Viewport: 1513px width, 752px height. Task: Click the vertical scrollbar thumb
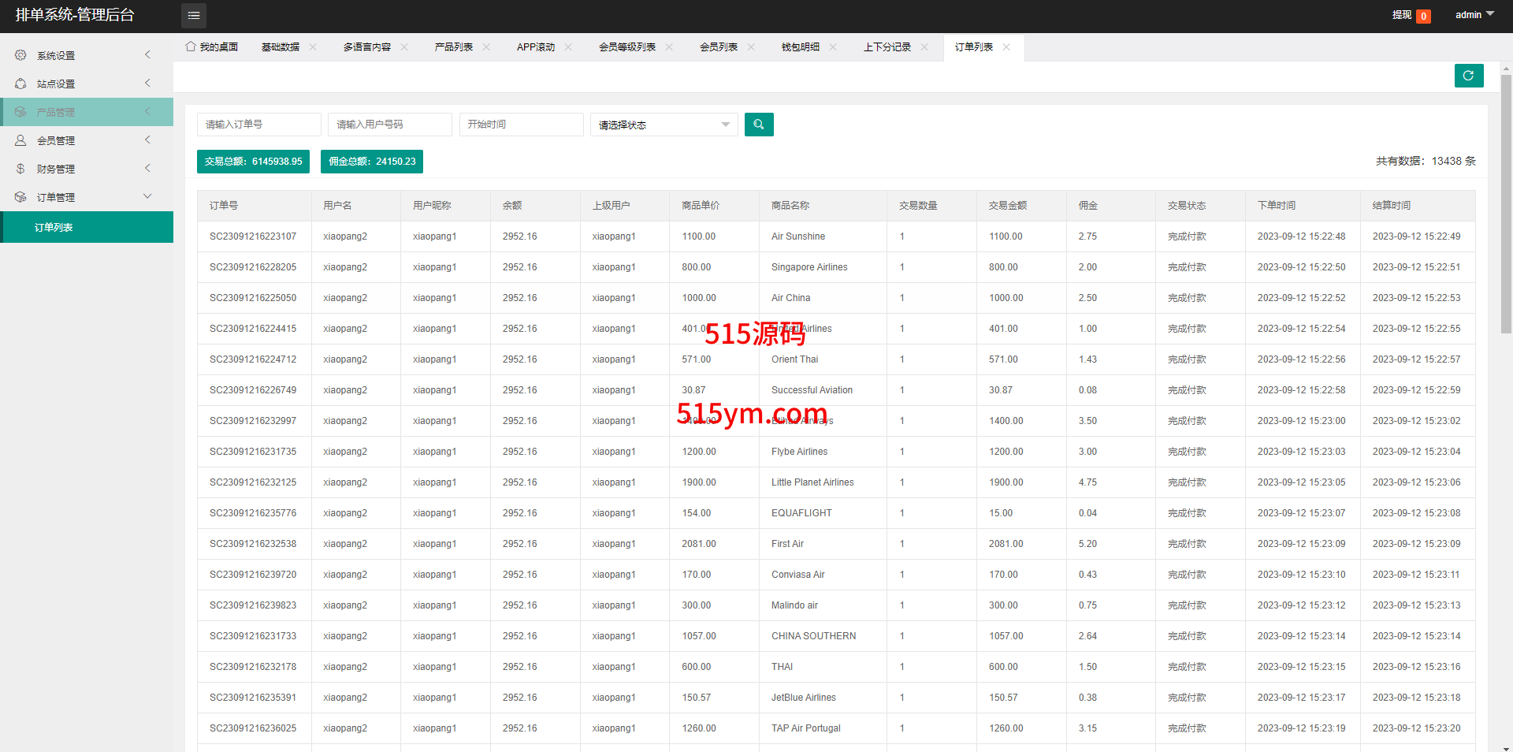coord(1506,205)
